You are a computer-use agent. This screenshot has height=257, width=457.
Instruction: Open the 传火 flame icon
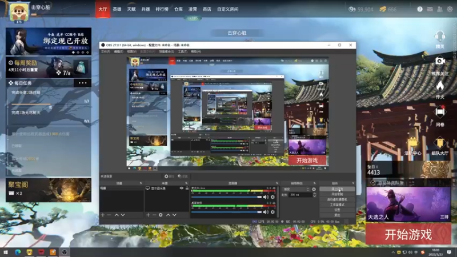click(440, 86)
